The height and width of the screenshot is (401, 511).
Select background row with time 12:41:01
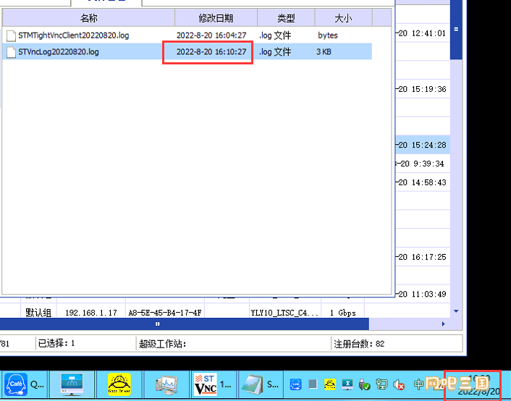(423, 33)
